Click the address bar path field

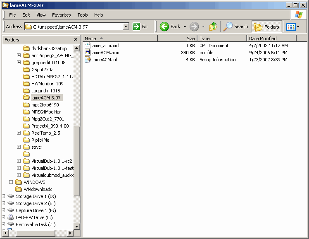coord(74,27)
